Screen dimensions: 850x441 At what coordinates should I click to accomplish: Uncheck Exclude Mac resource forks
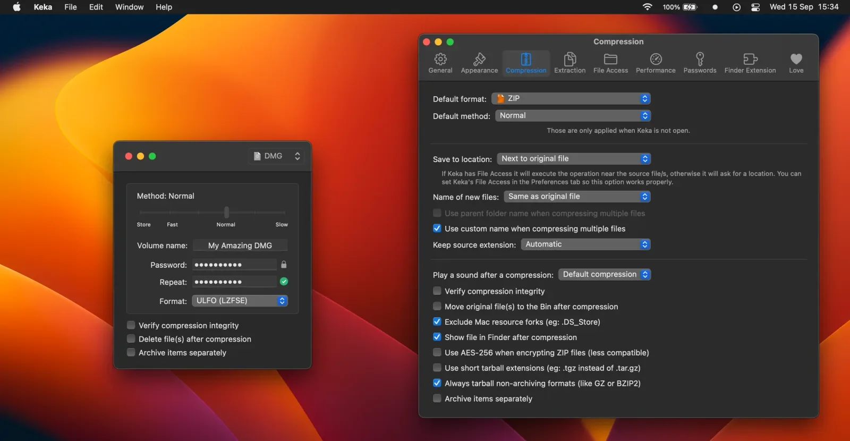coord(437,322)
